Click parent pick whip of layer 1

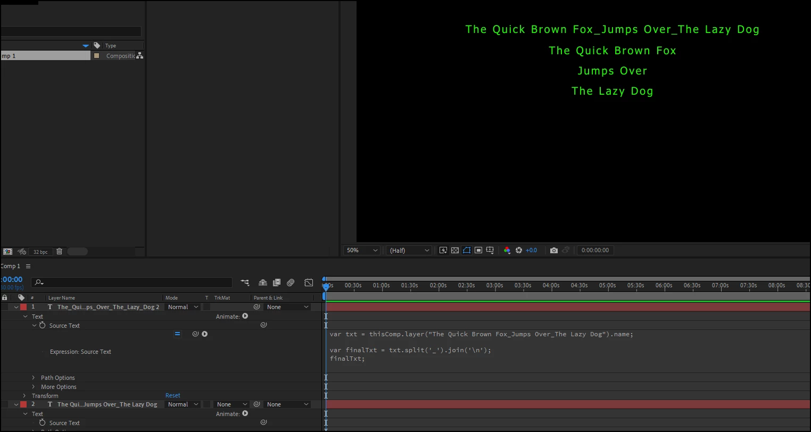[257, 307]
